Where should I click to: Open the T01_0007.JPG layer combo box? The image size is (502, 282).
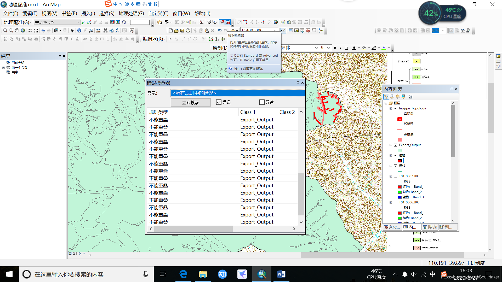pos(57,22)
